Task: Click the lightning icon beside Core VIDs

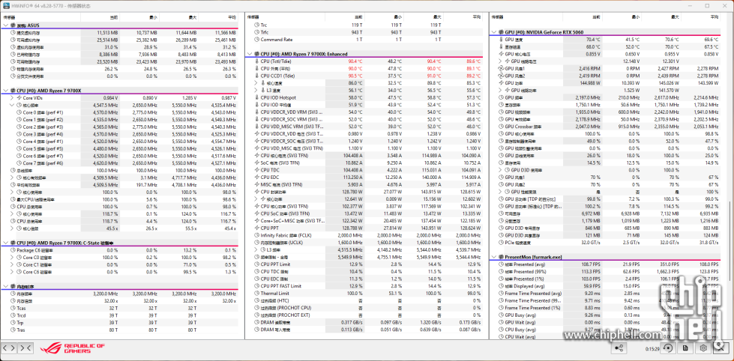Action: 19,97
